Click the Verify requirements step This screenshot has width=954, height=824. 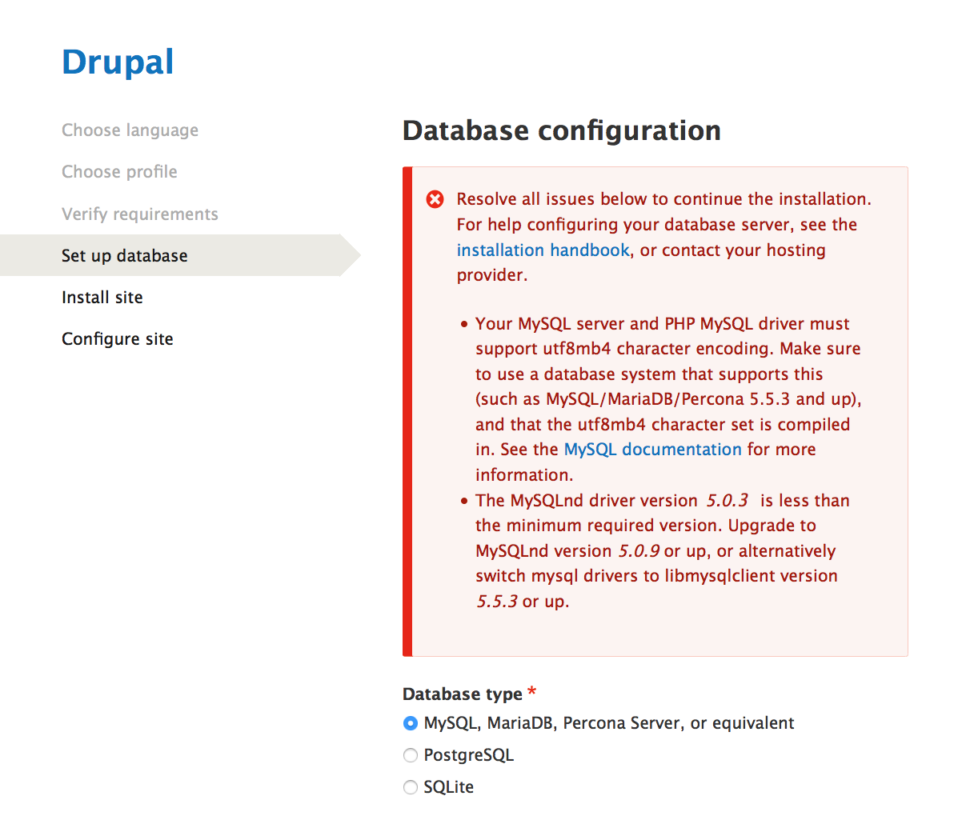tap(139, 214)
